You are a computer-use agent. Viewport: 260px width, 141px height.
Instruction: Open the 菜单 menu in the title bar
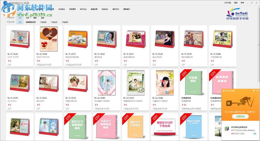(x=242, y=3)
